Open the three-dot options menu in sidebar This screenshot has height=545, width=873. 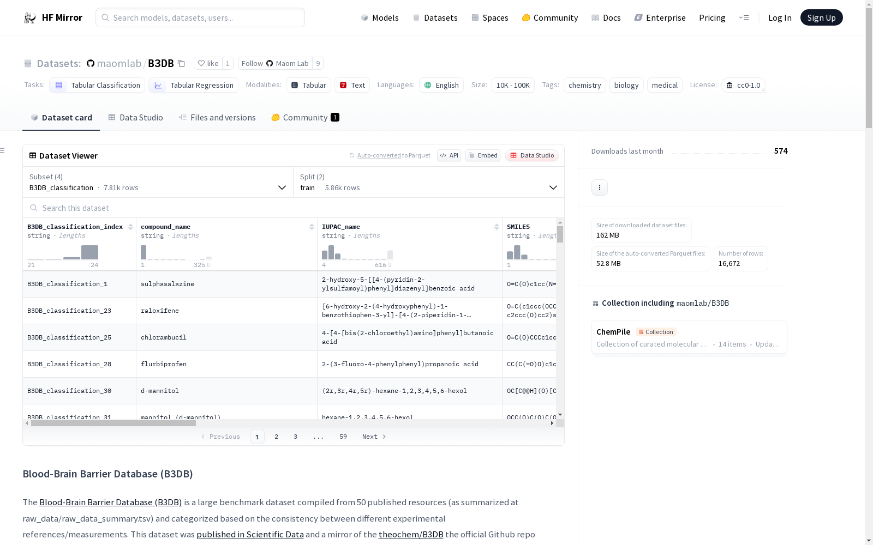click(600, 187)
